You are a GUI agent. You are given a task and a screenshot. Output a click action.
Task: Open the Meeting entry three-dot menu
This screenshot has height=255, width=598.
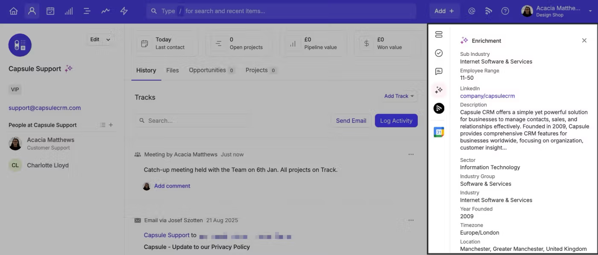point(411,154)
